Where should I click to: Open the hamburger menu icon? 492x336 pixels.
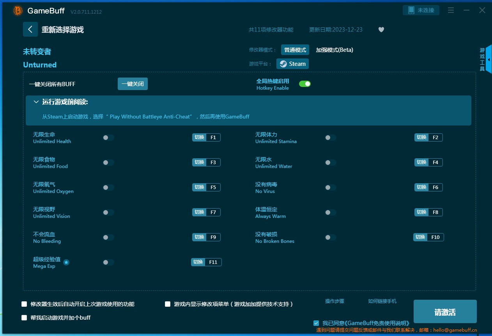(451, 11)
